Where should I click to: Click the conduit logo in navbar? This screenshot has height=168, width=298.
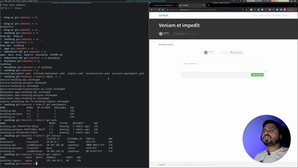click(163, 15)
